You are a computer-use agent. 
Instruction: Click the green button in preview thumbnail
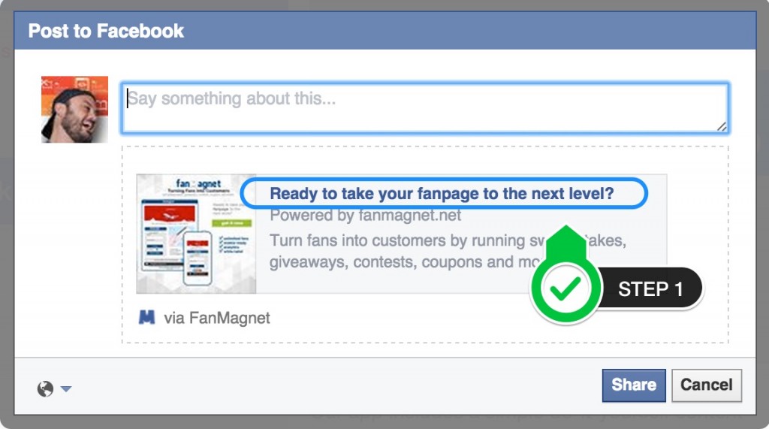(231, 223)
